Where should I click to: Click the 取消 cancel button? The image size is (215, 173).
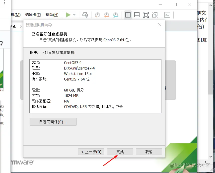pos(149,152)
